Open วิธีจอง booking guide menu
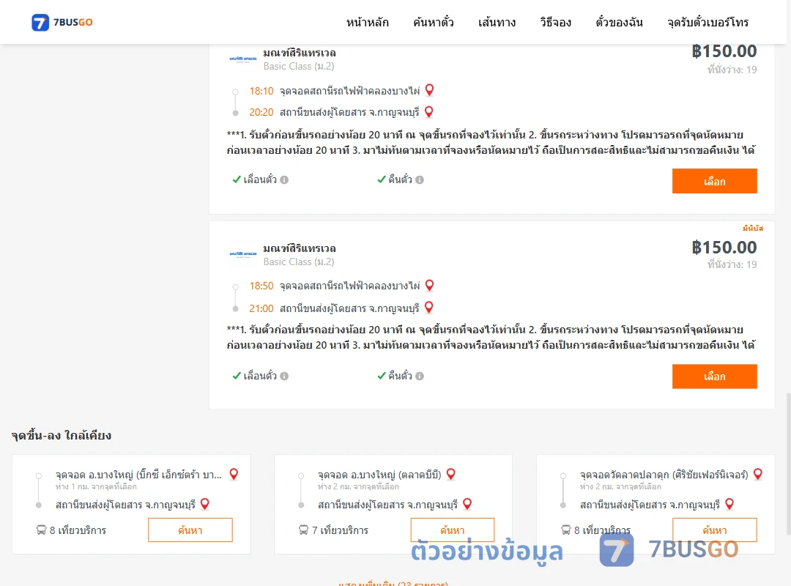This screenshot has height=586, width=791. click(x=555, y=22)
